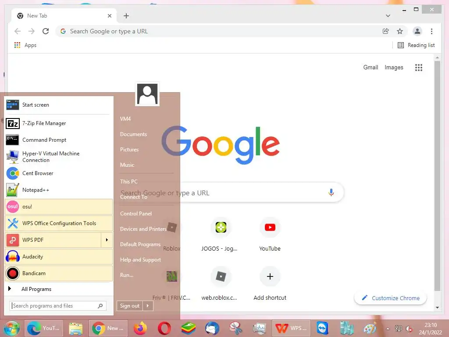Open Pictures from Start menu
449x337 pixels.
click(129, 150)
